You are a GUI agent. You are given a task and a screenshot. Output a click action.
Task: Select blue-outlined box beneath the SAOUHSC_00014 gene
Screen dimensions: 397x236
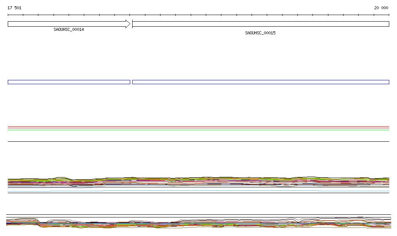coord(69,82)
